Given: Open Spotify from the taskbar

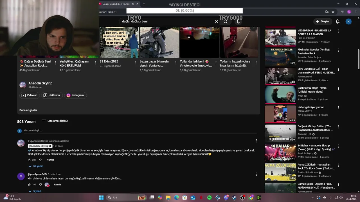Looking at the screenshot, I should [209, 198].
